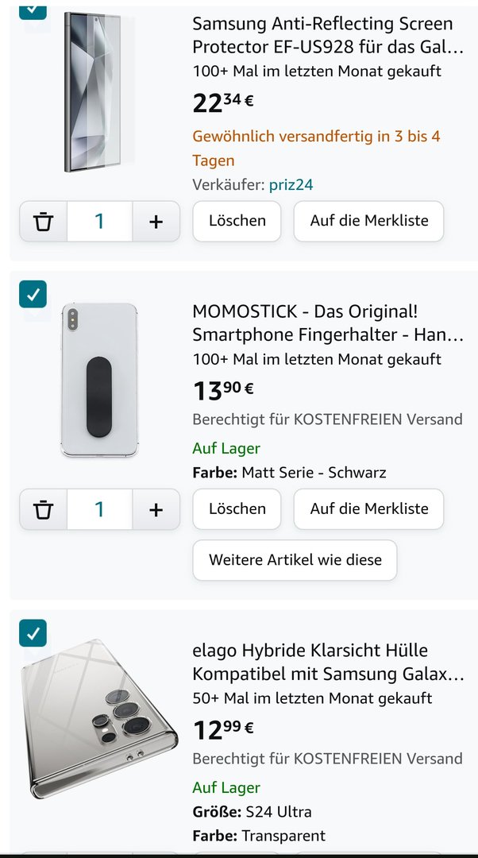
Task: Uncheck the MOMOSTICK item checkbox
Action: (x=33, y=294)
